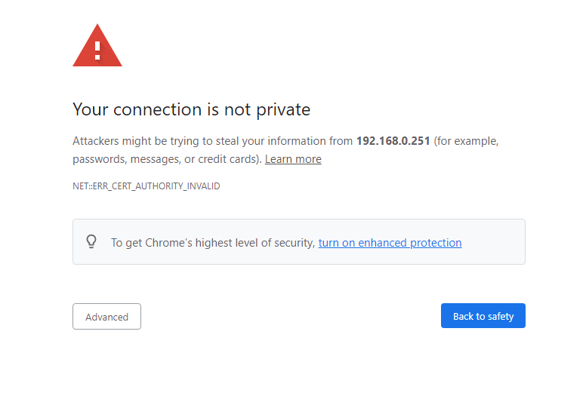The width and height of the screenshot is (586, 405).
Task: Turn on enhanced protection via the link
Action: (390, 243)
